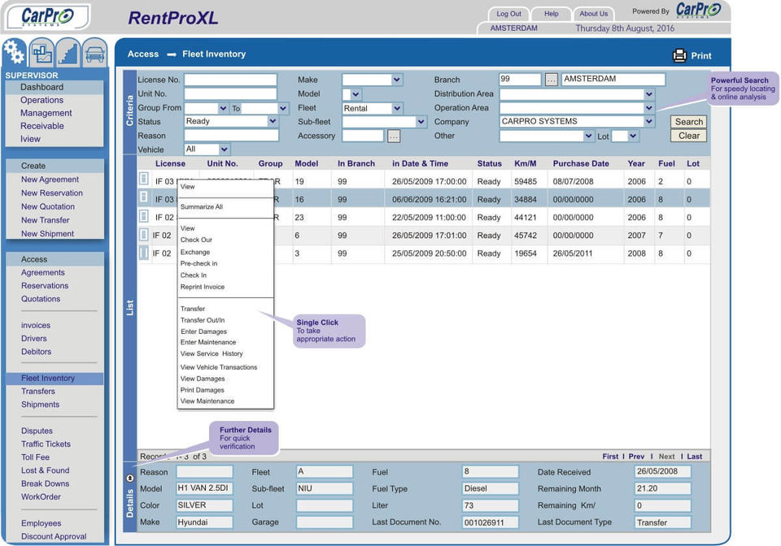Click into the License No. input field
The image size is (781, 546).
pos(230,80)
